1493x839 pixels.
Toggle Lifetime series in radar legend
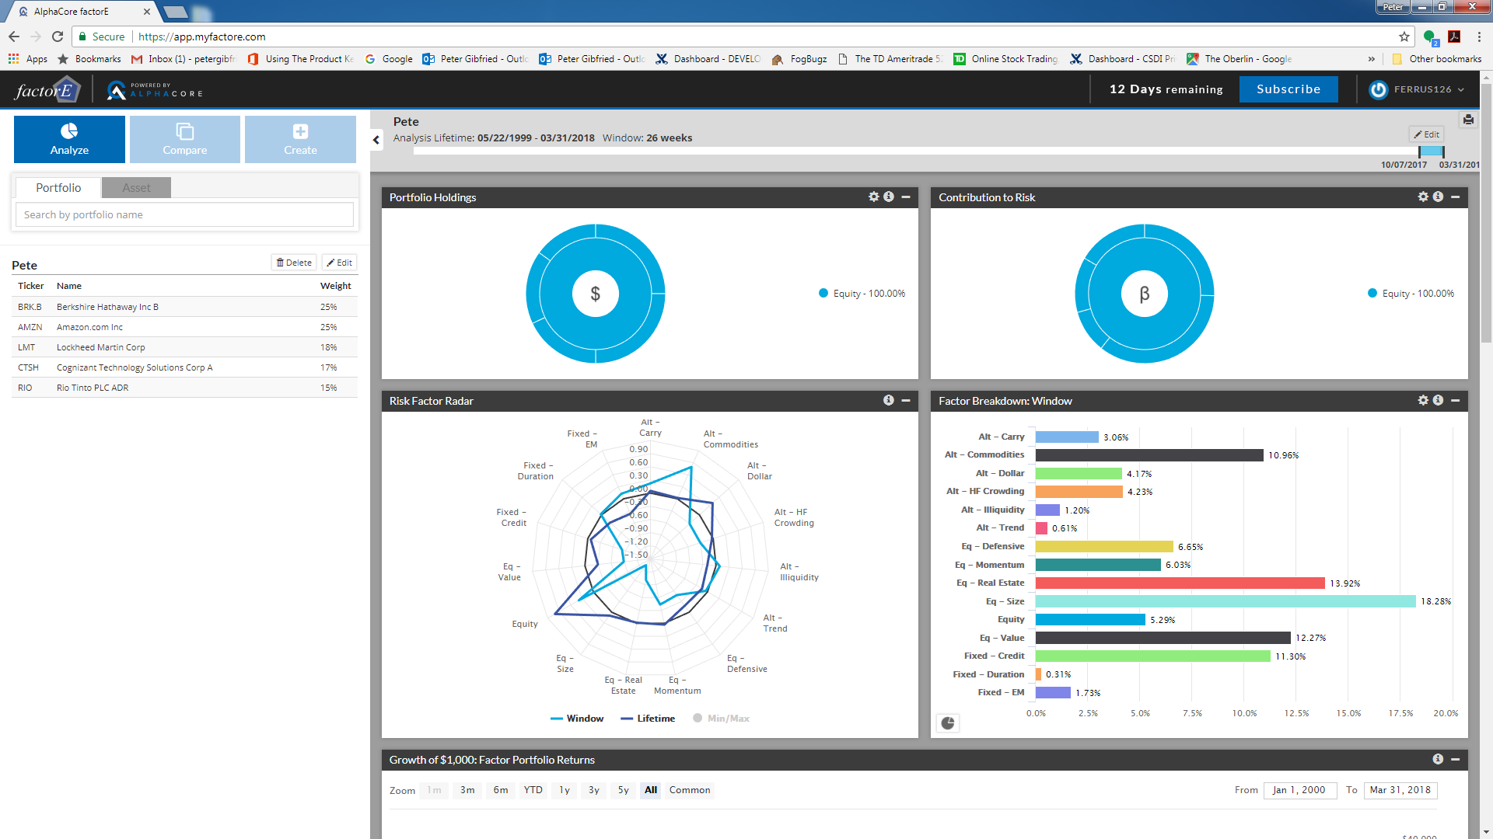(648, 719)
